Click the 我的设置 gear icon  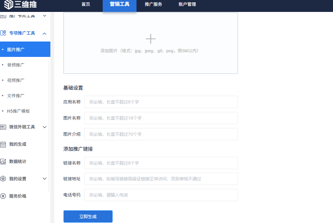point(3,179)
